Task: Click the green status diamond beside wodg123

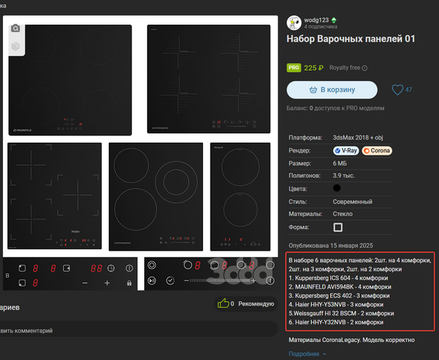Action: (334, 20)
